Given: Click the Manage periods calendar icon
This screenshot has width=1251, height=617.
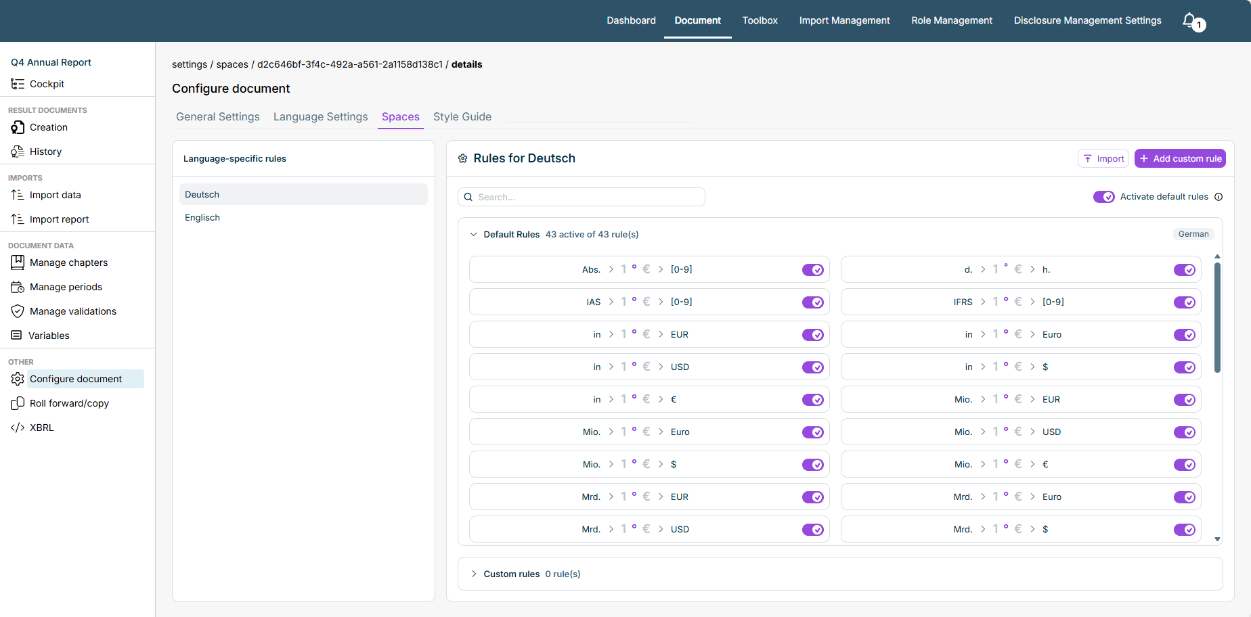Looking at the screenshot, I should [18, 287].
